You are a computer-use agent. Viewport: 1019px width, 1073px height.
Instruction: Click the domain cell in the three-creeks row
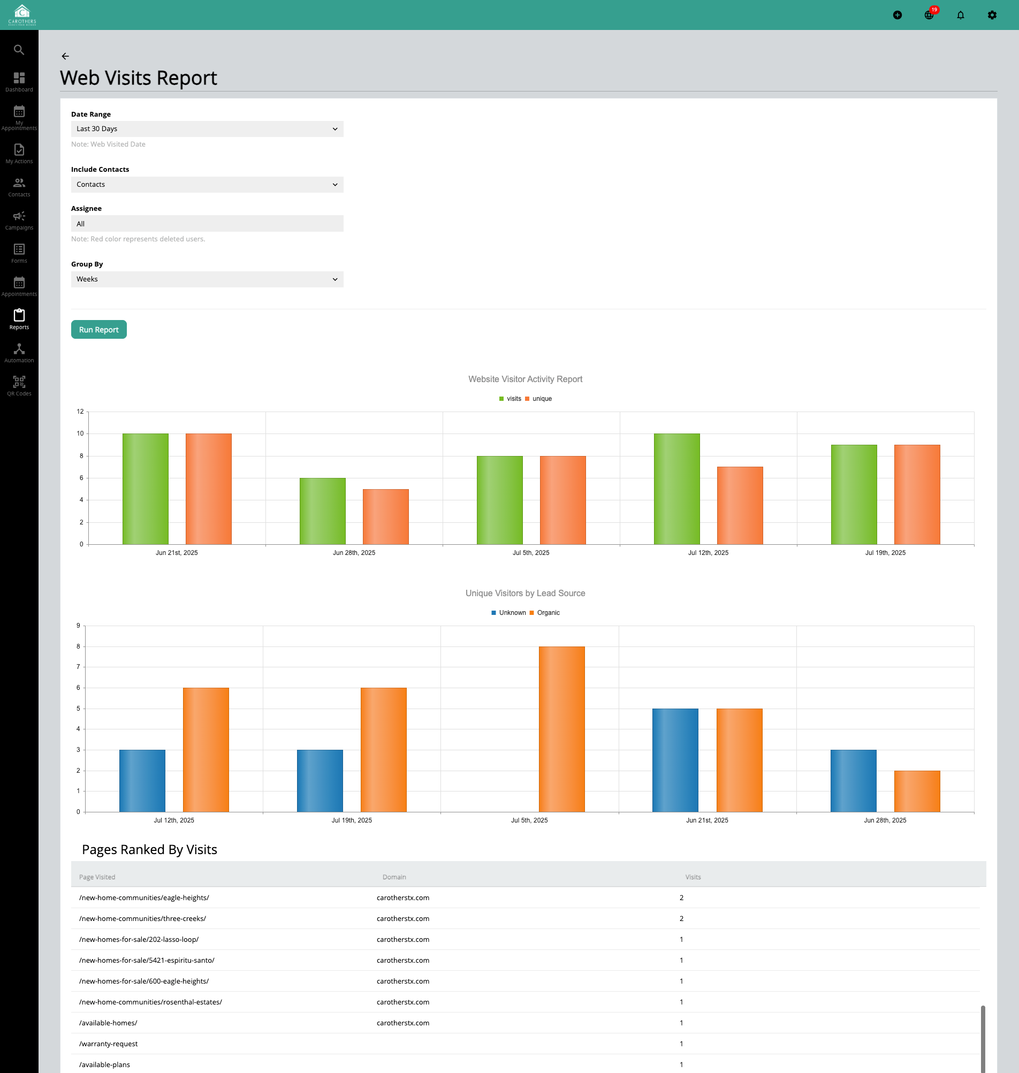403,919
